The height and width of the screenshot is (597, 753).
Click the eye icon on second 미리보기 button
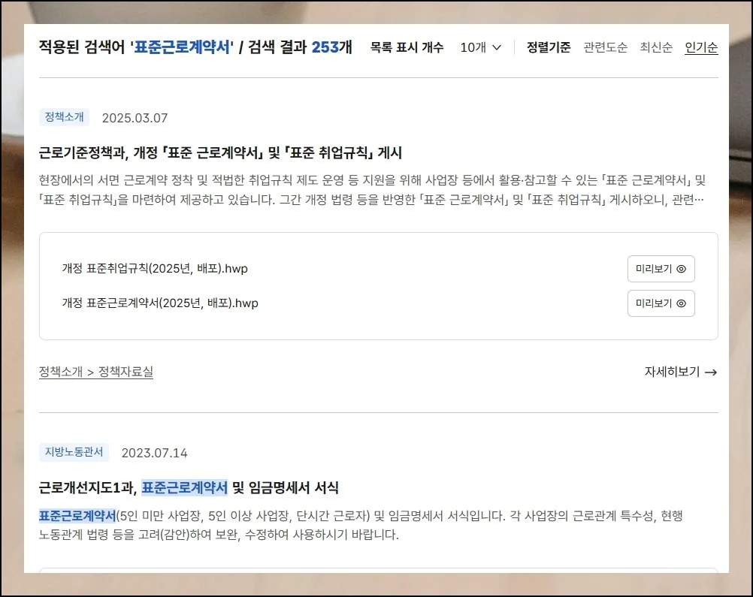click(x=681, y=303)
